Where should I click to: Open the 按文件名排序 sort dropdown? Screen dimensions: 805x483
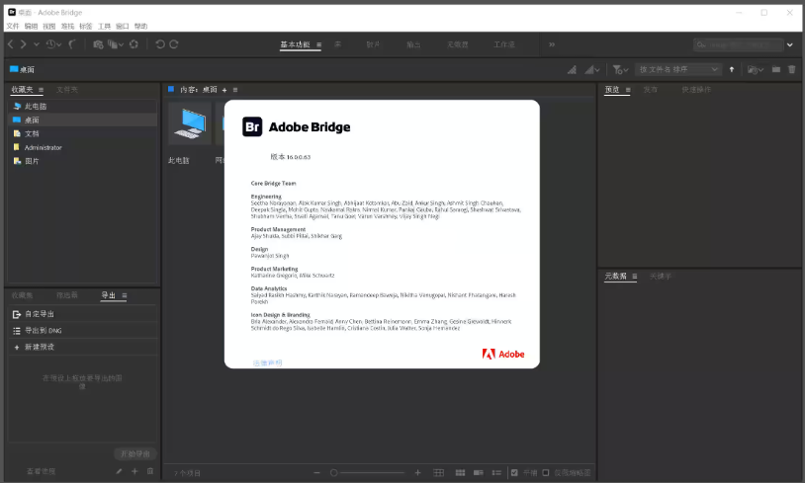pos(678,69)
